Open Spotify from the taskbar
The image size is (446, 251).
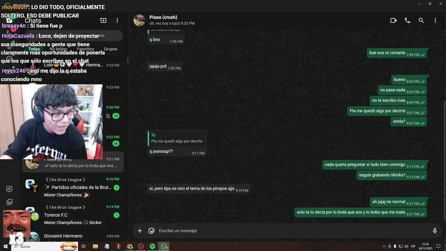(152, 246)
